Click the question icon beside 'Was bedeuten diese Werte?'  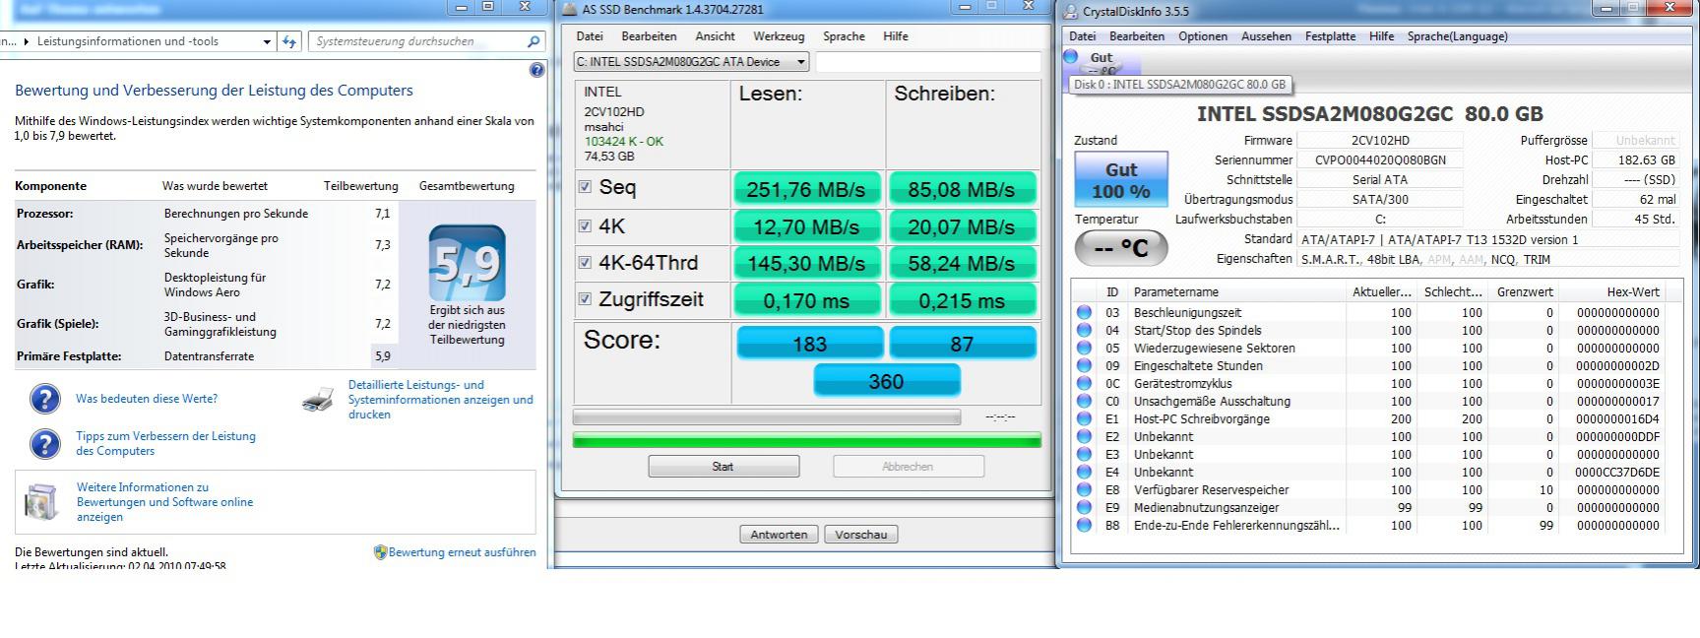click(45, 399)
